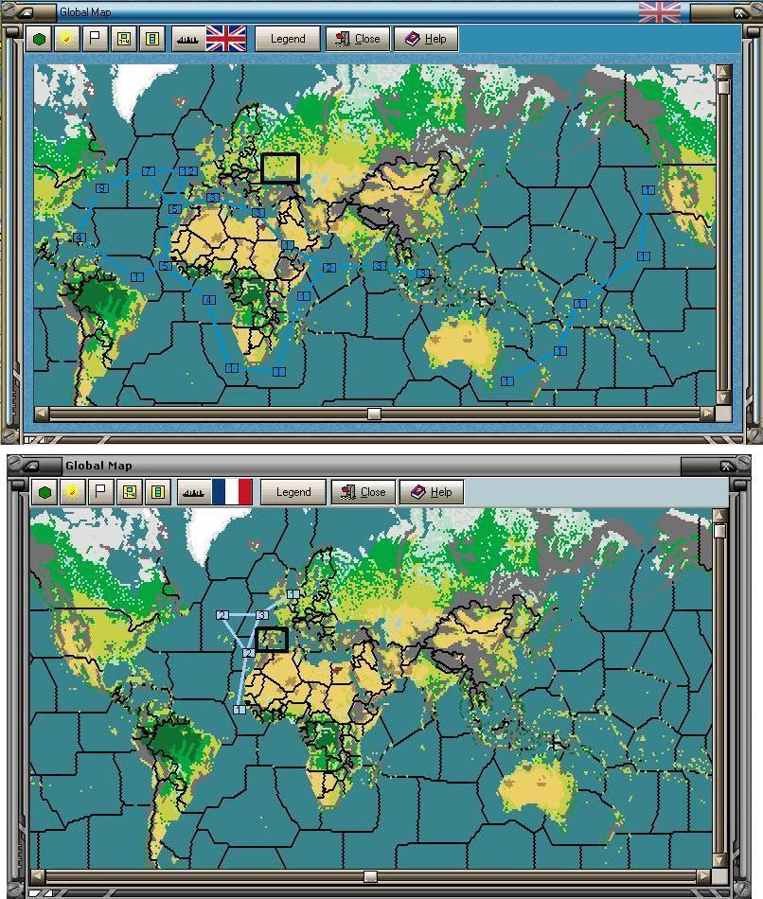Click the ship fleet silhouette icon in the French window

click(193, 492)
